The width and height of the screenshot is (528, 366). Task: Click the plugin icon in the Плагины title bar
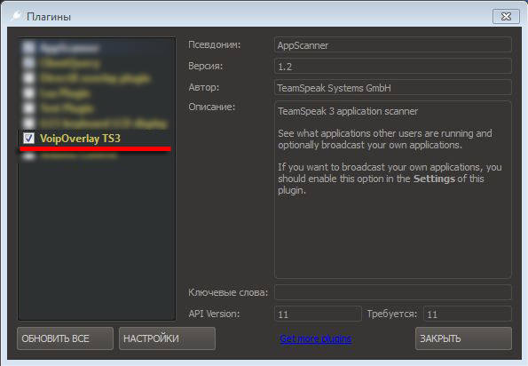[x=15, y=16]
